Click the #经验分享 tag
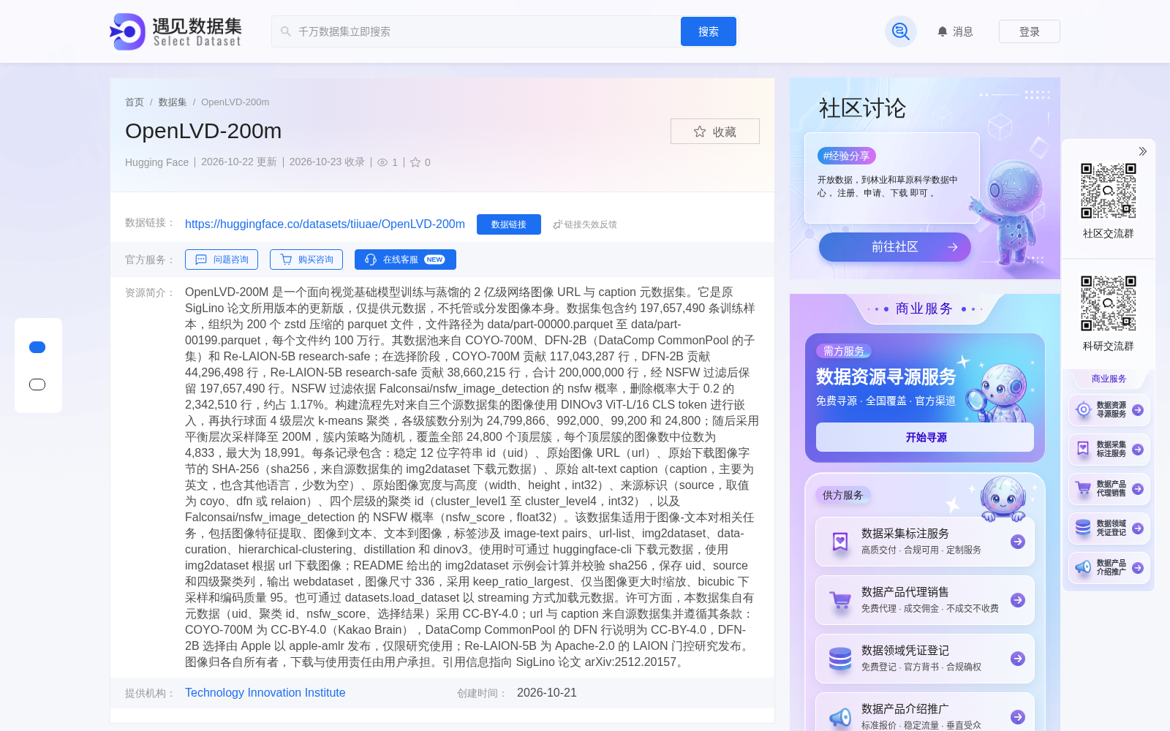The height and width of the screenshot is (731, 1170). [x=847, y=156]
